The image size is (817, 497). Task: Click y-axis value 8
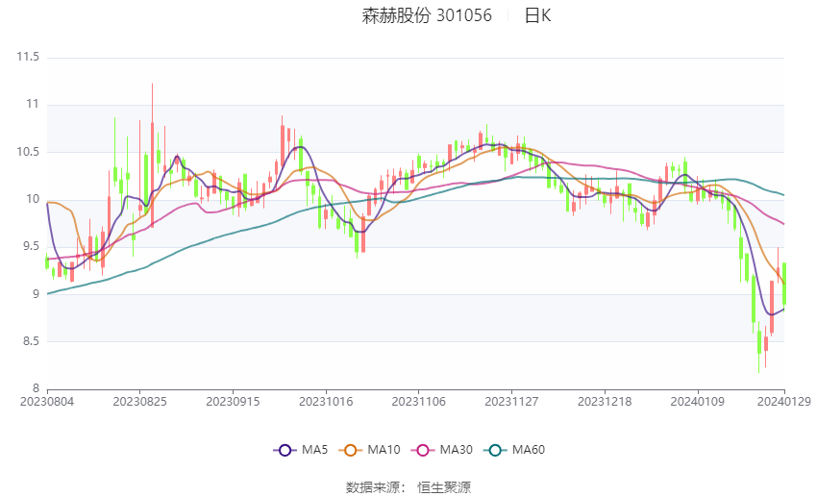(x=36, y=388)
